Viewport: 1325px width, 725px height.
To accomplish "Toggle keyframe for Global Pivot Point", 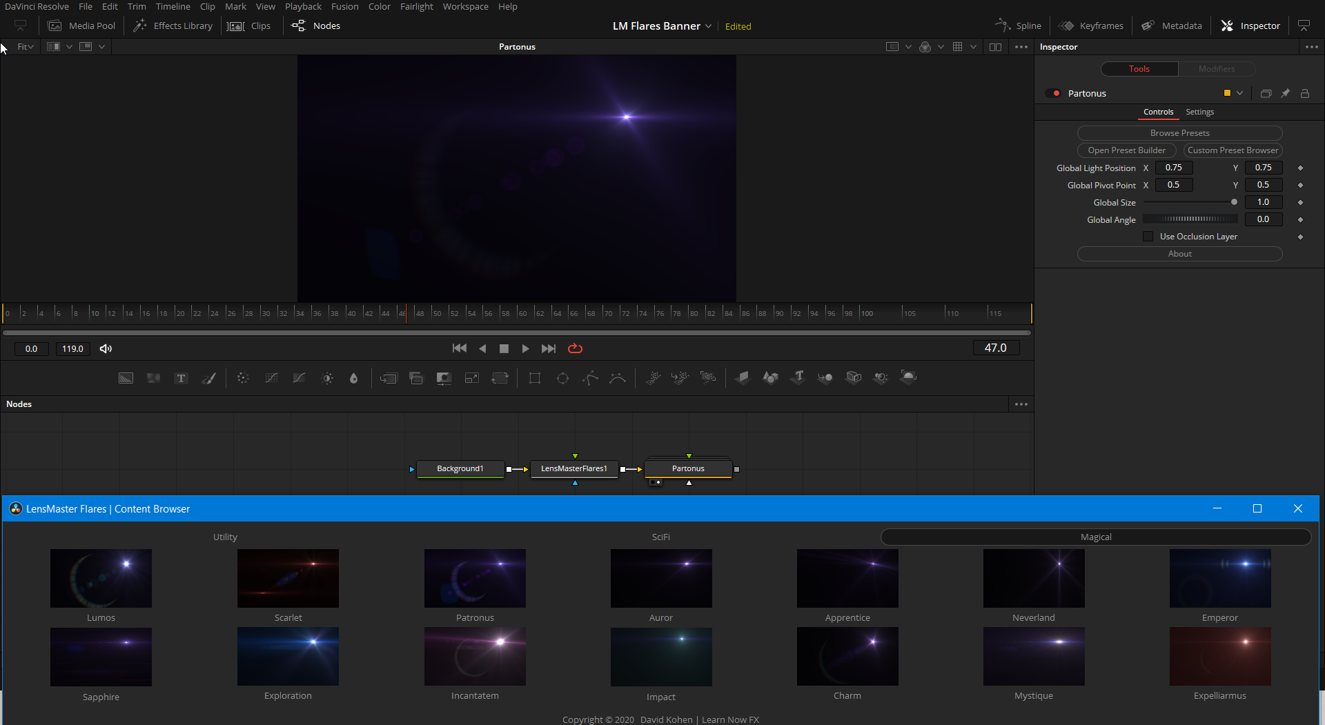I will [1300, 185].
